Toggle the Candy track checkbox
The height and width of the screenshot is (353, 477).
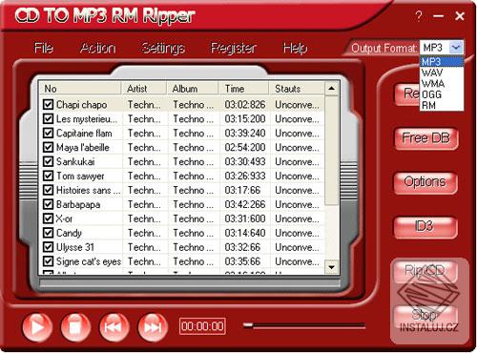[x=48, y=233]
